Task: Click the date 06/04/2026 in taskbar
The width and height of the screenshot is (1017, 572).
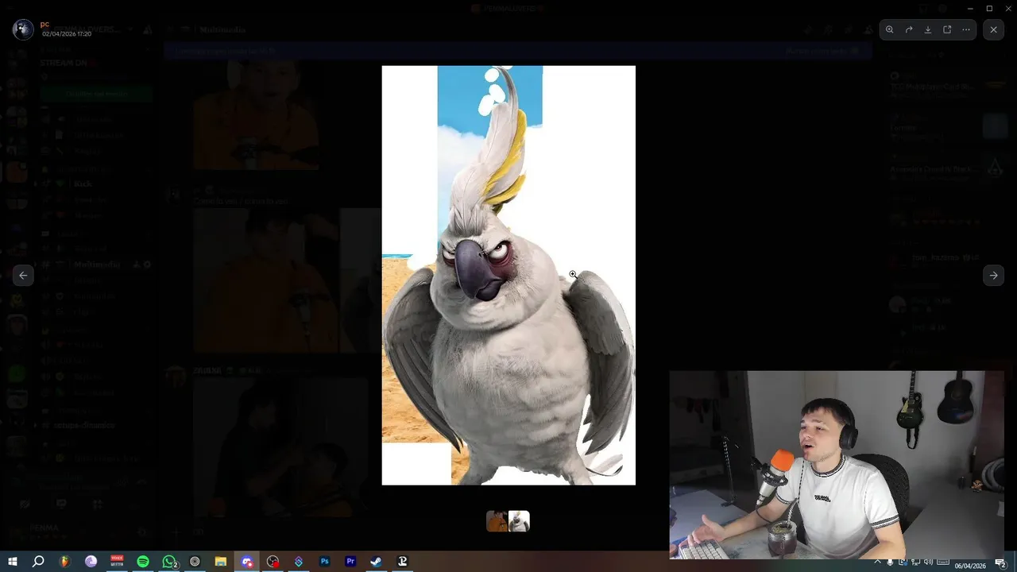Action: coord(970,566)
